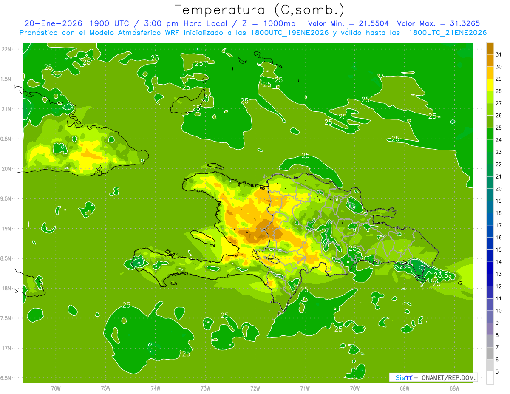510x394 pixels.
Task: Click the "71W" longitude label
Action: pos(305,388)
